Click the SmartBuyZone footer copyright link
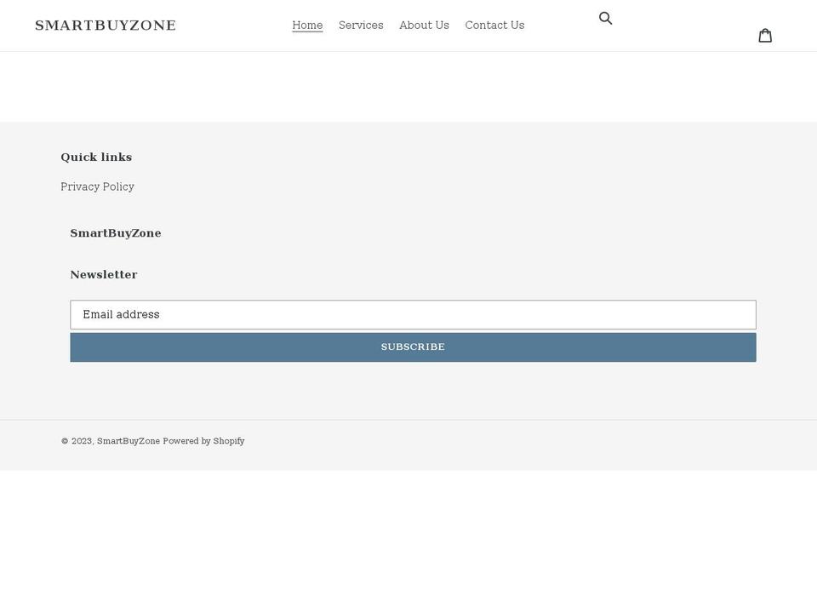Screen dimensions: 817x613 coord(129,441)
